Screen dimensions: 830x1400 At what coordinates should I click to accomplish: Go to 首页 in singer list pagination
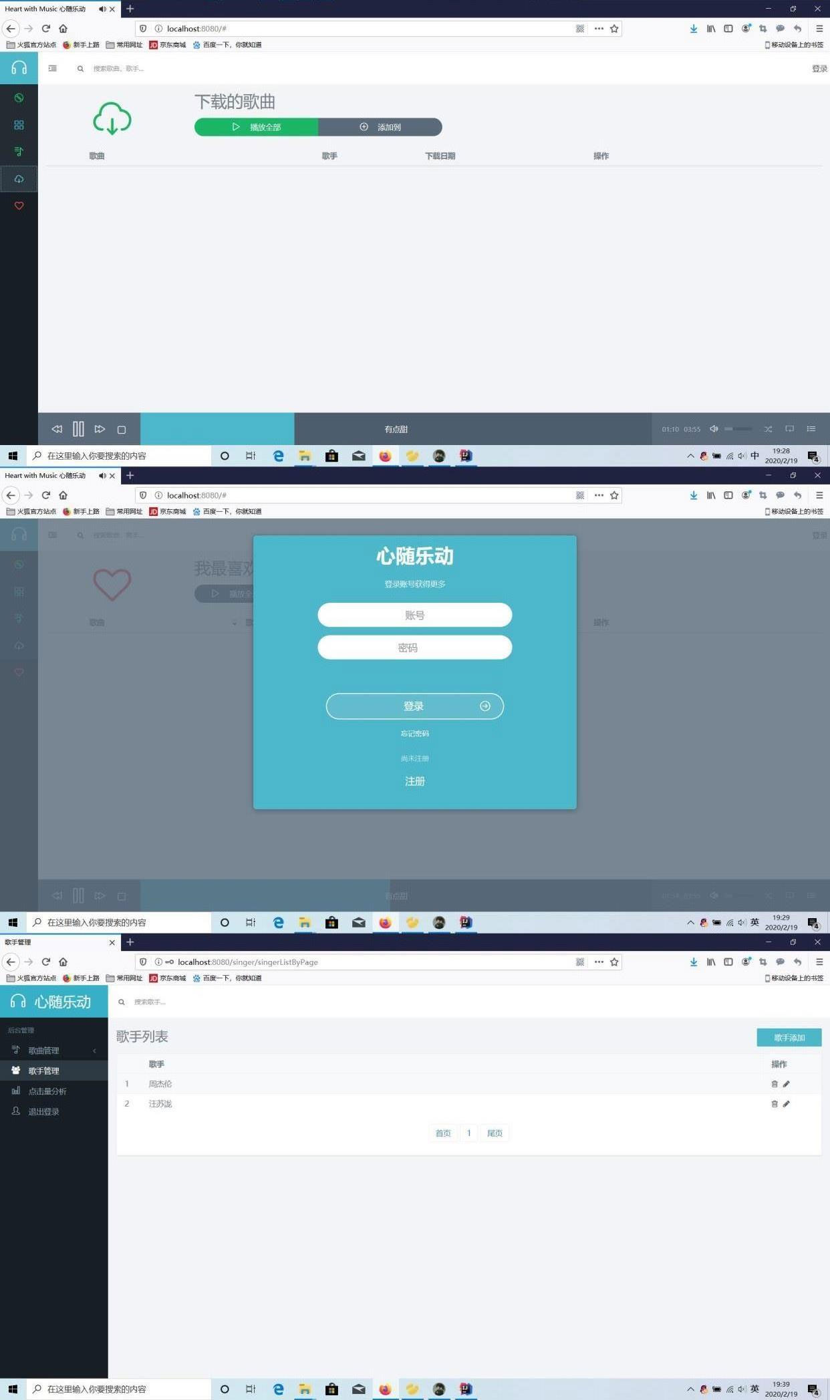click(443, 1133)
